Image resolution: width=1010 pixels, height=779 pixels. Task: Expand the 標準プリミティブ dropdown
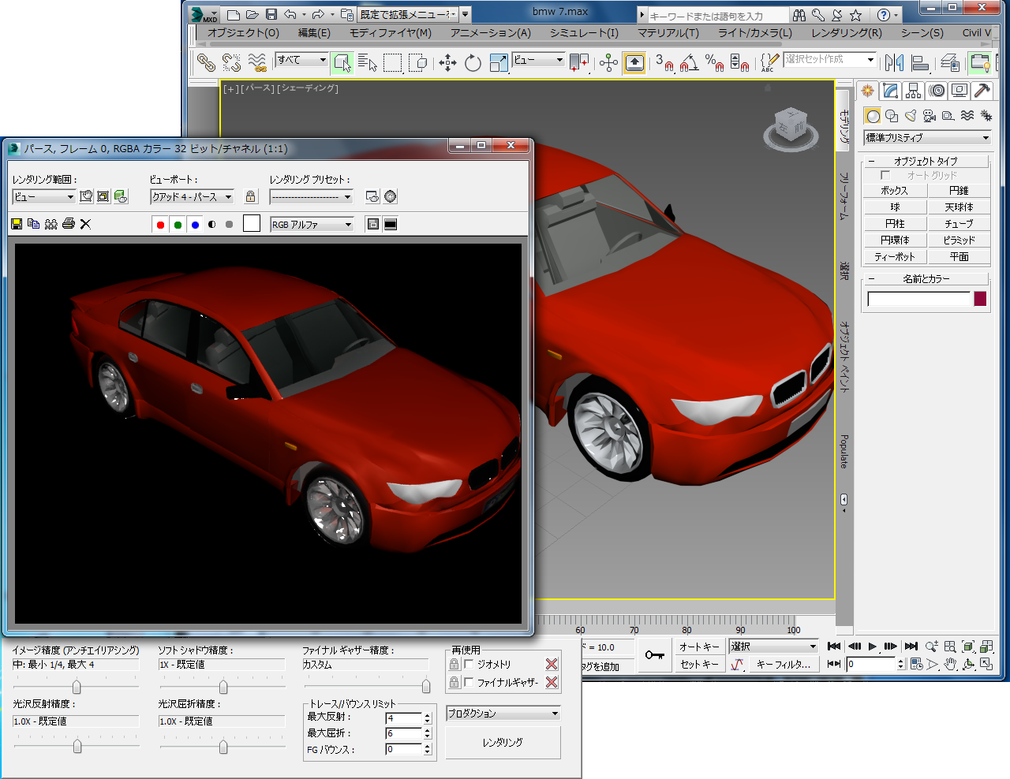(x=926, y=138)
